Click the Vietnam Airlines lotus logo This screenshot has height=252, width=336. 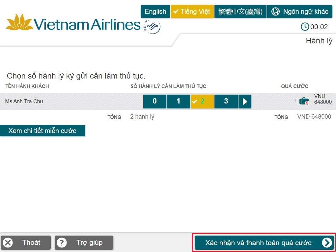[x=19, y=23]
